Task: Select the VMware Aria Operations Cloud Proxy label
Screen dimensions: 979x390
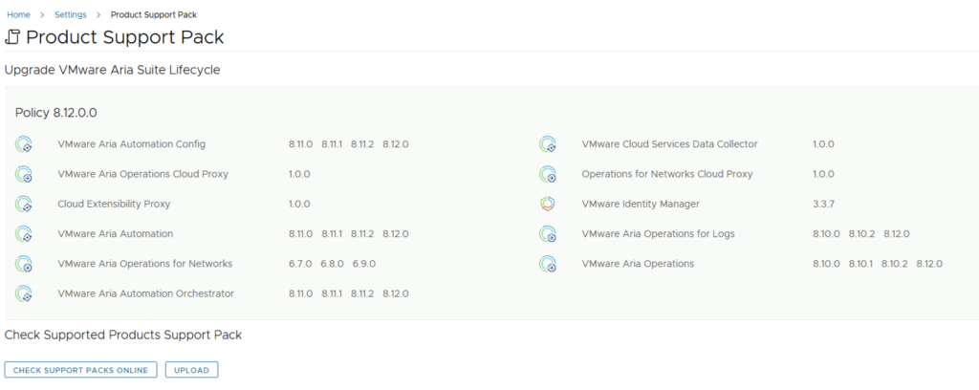Action: [143, 174]
